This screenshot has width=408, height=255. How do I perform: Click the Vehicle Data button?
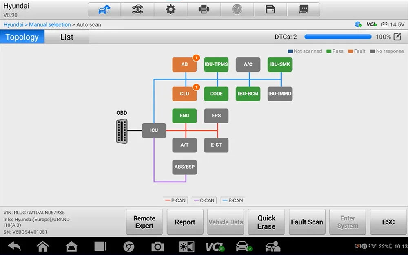[x=226, y=222]
